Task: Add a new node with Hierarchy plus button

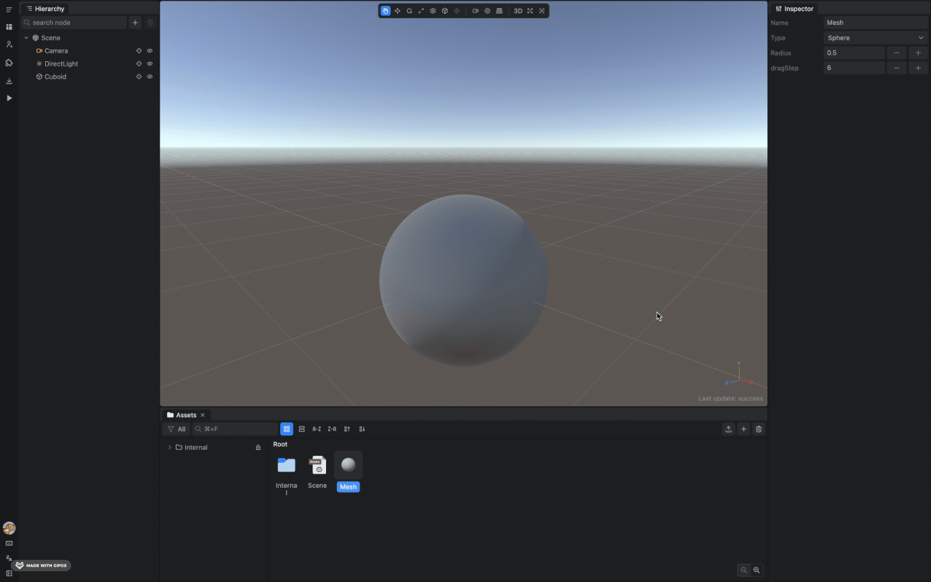Action: (x=135, y=23)
